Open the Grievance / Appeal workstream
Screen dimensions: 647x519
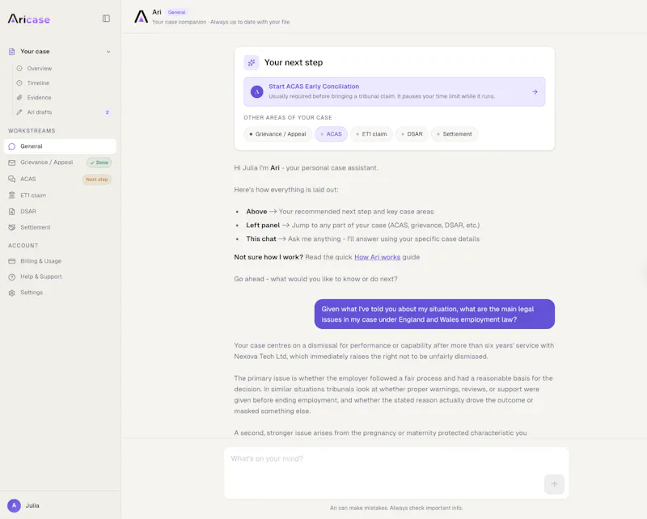click(x=47, y=162)
